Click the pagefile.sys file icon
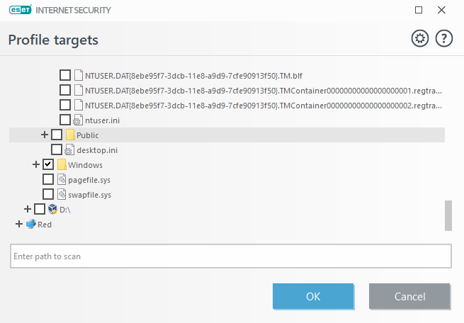This screenshot has height=323, width=464. click(x=62, y=179)
